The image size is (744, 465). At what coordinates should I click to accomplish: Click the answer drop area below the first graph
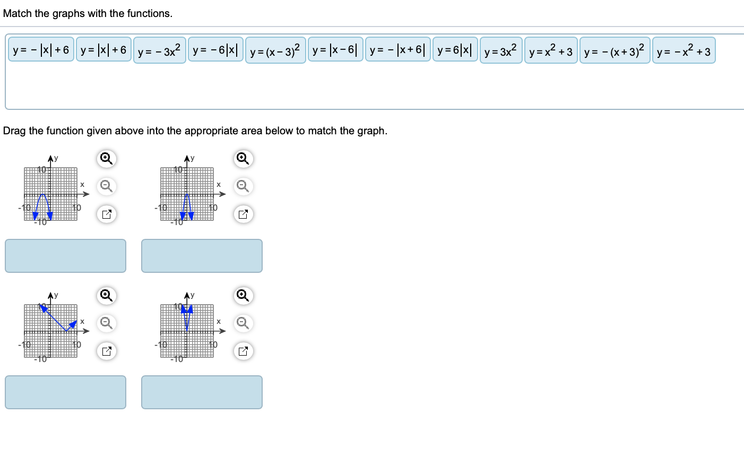coord(65,255)
